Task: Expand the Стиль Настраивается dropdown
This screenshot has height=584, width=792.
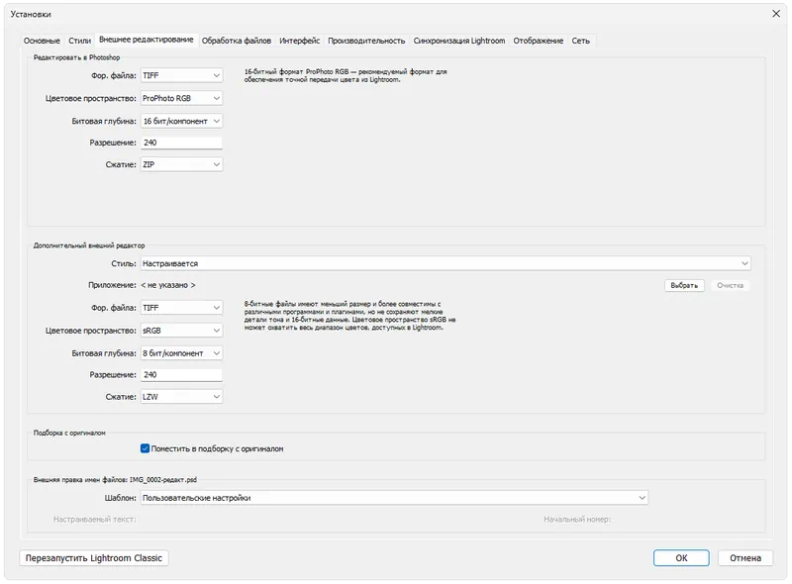Action: pos(445,263)
